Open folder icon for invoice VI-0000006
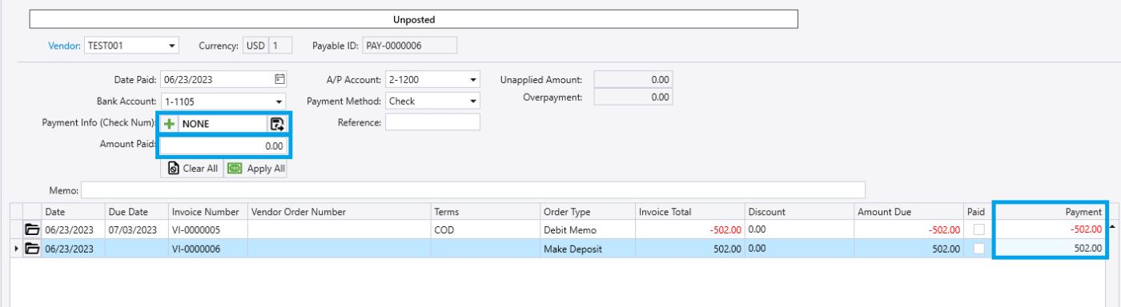The width and height of the screenshot is (1121, 307). [x=32, y=249]
